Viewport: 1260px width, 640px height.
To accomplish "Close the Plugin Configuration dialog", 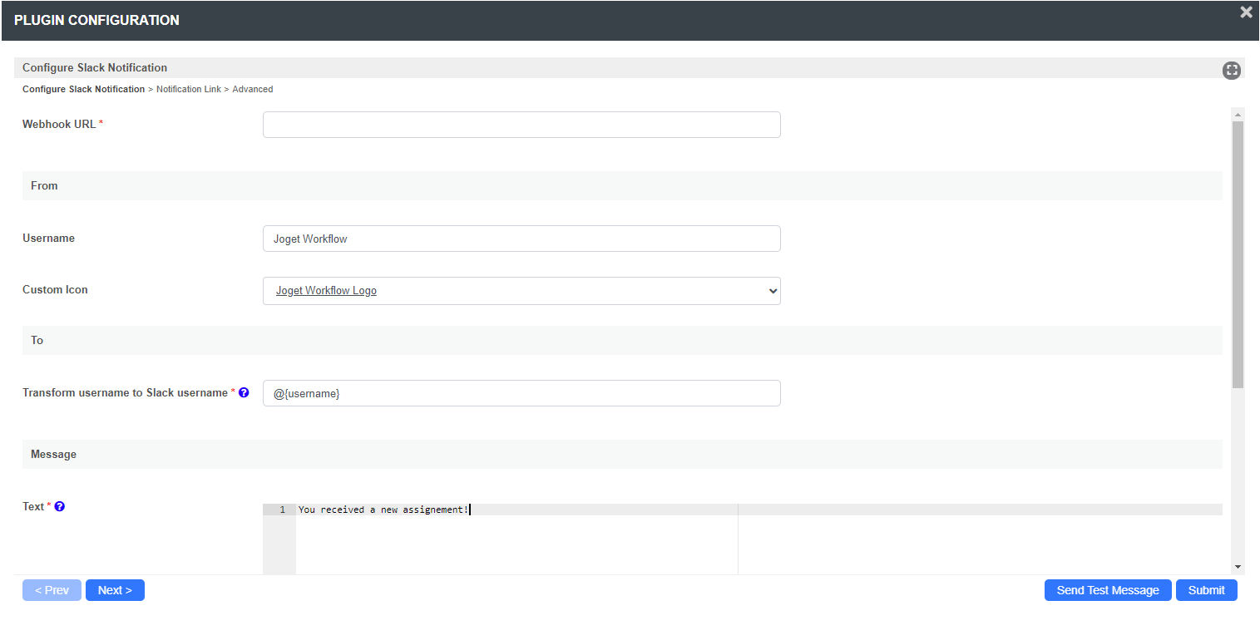I will pyautogui.click(x=1246, y=12).
